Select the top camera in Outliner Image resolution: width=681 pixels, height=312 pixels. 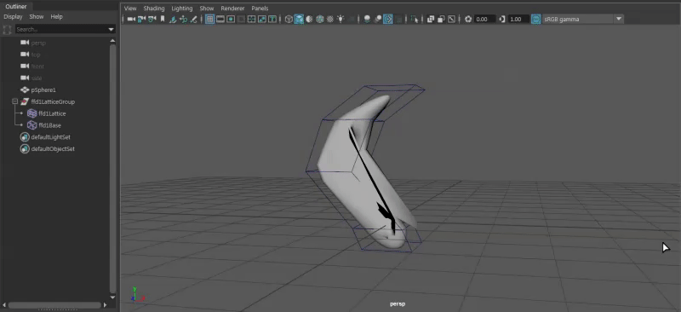pyautogui.click(x=36, y=55)
